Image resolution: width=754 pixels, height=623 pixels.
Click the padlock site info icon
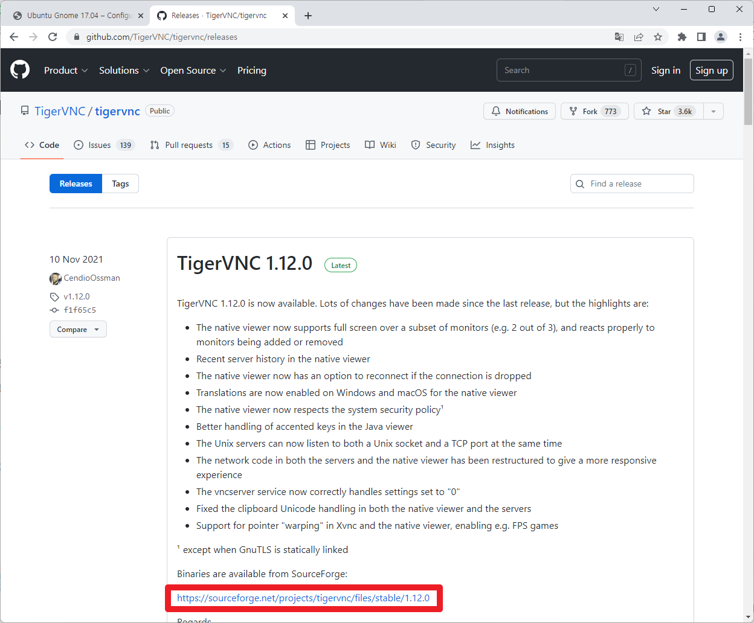[77, 37]
